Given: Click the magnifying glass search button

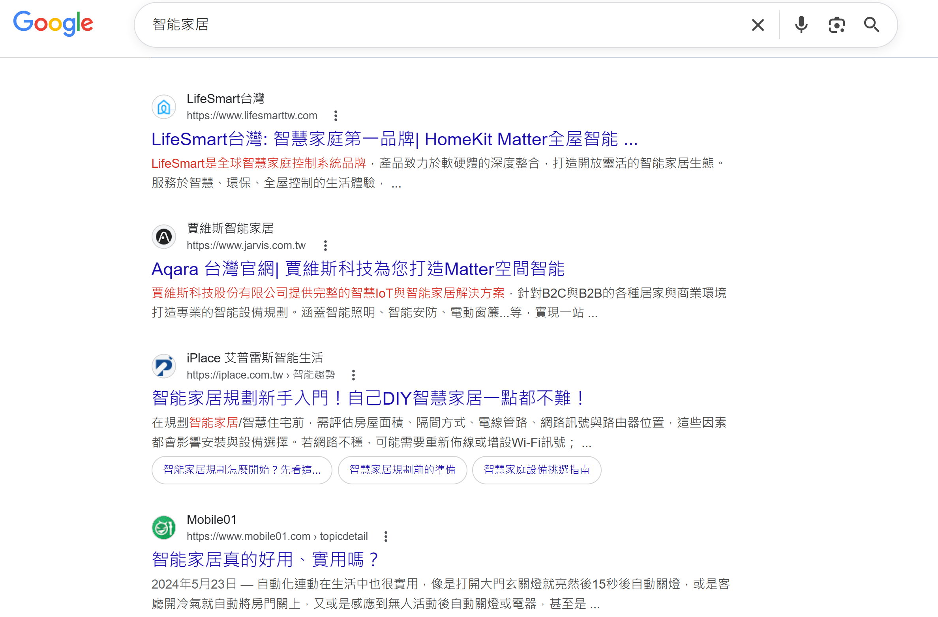Looking at the screenshot, I should pos(871,25).
